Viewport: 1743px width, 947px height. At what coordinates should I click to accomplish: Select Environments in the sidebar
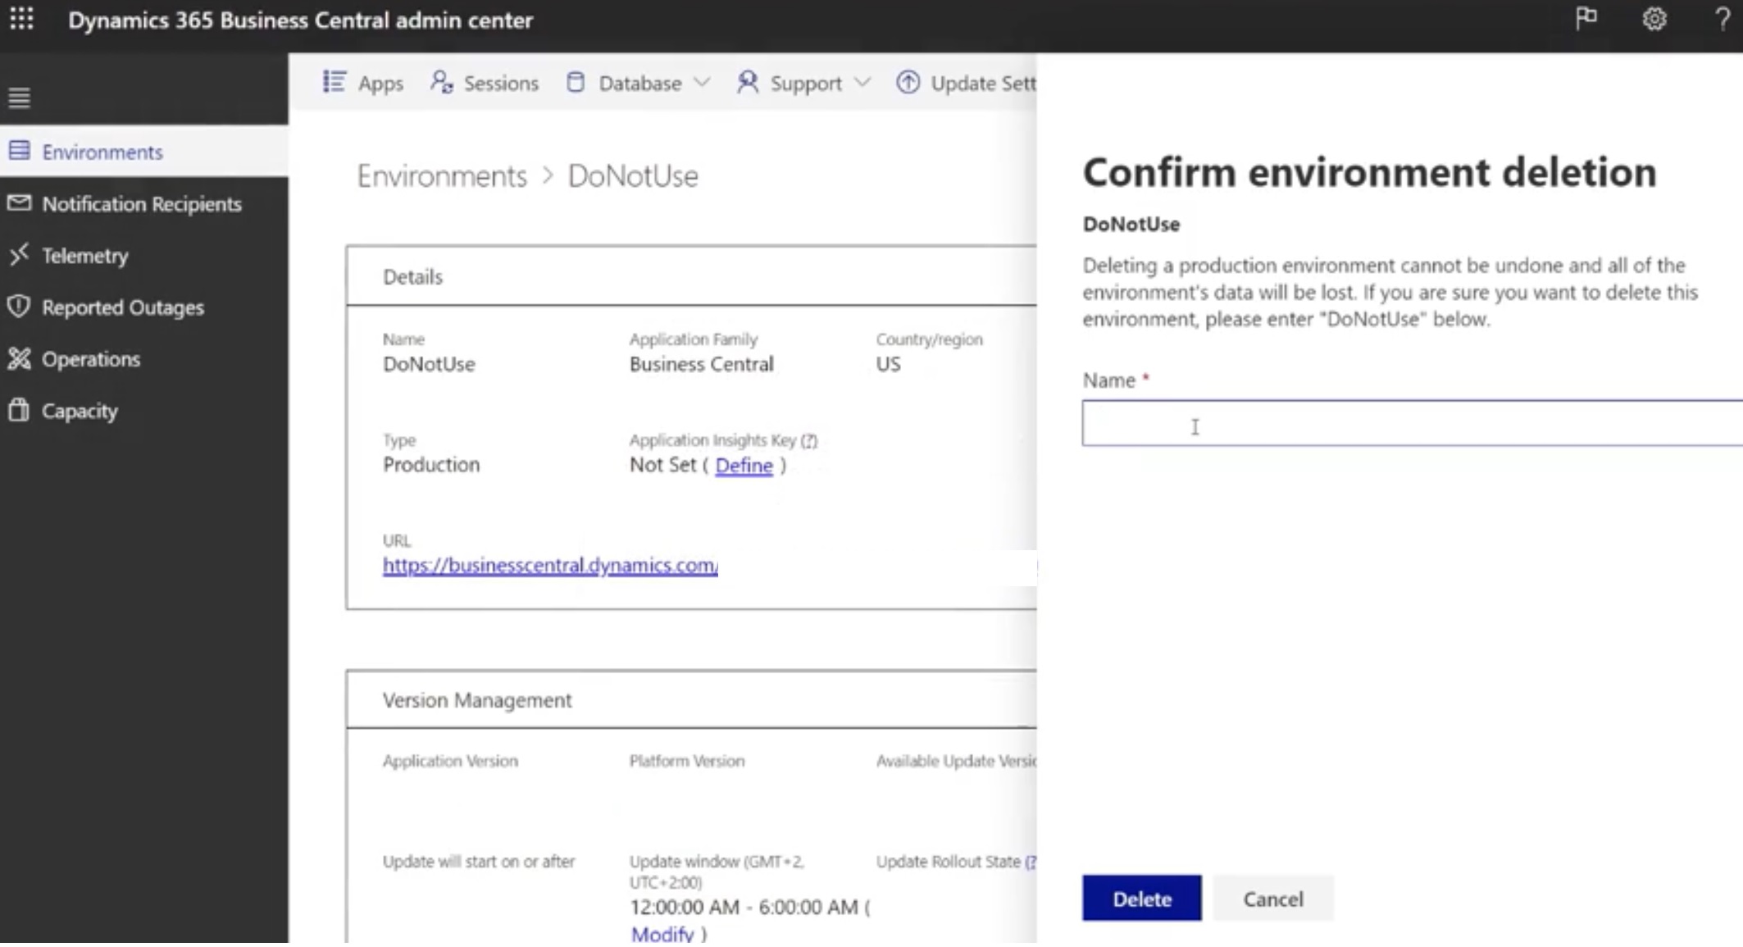(102, 152)
